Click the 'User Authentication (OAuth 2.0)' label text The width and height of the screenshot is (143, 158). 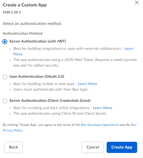click(x=37, y=77)
